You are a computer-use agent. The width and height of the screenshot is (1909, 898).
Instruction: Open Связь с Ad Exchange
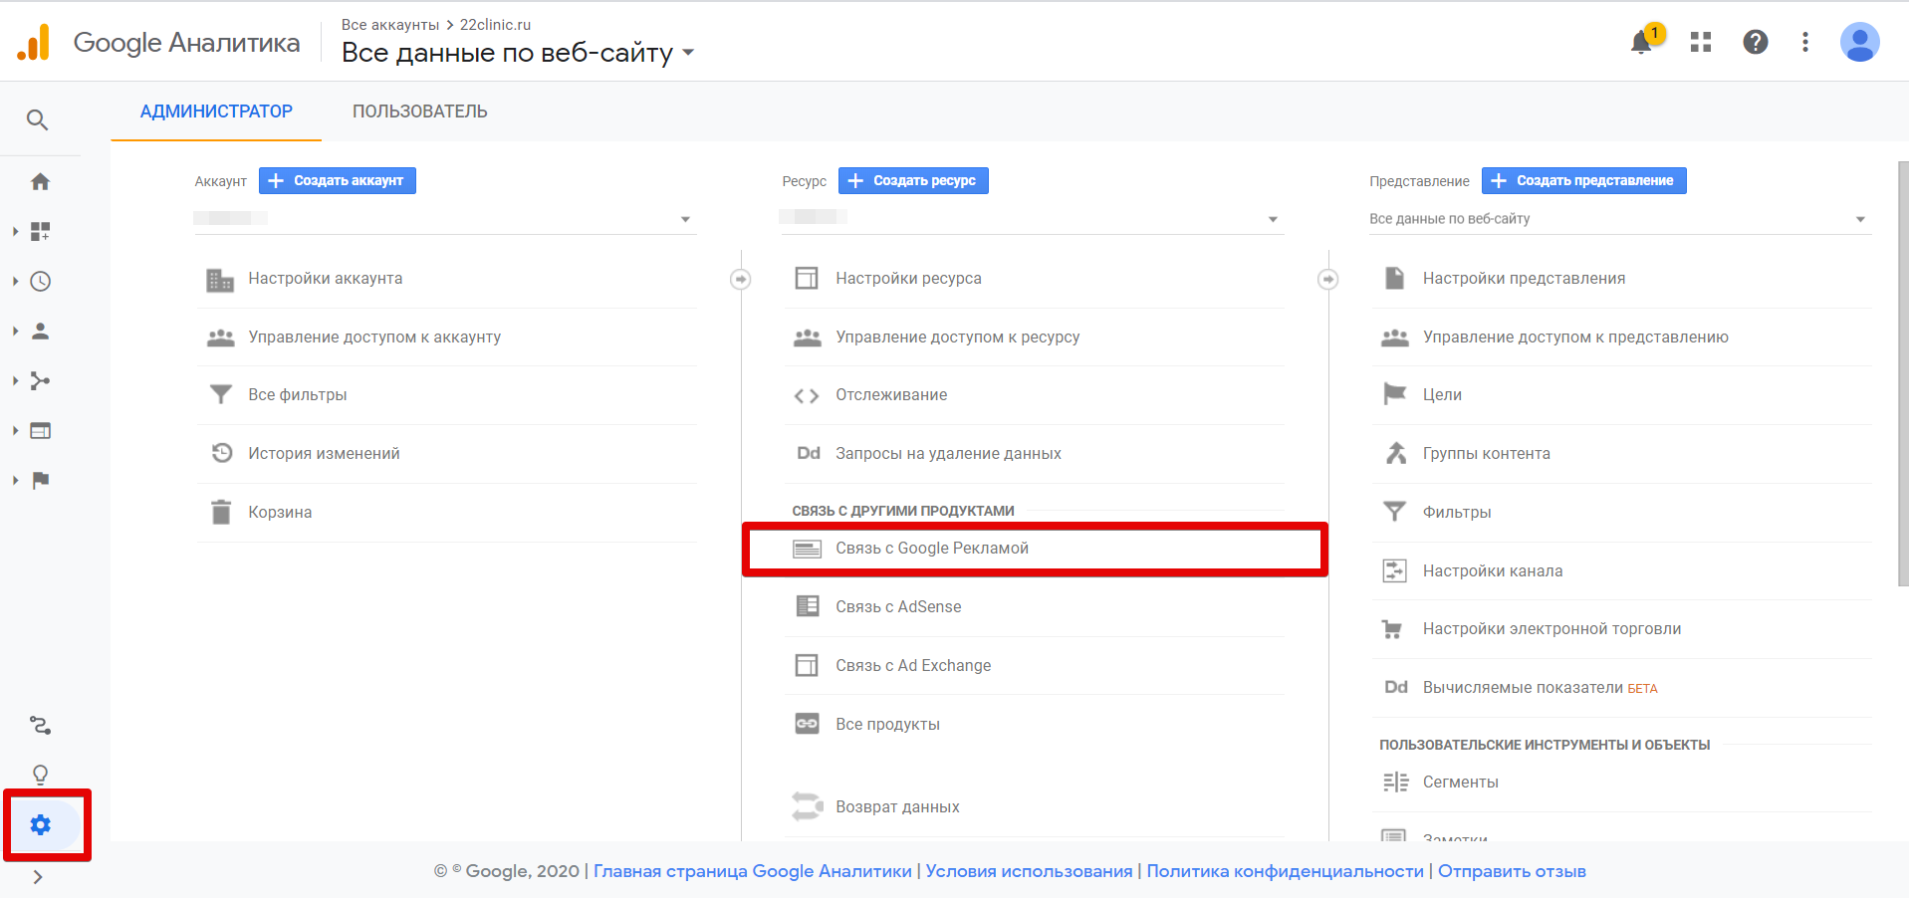coord(1035,666)
